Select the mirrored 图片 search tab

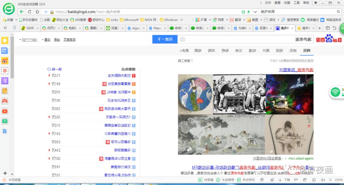coord(266,51)
